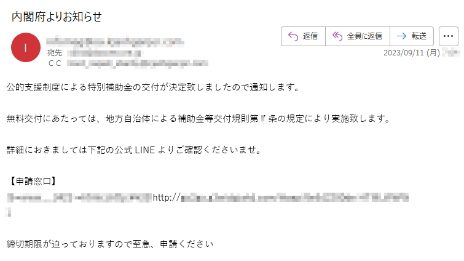The width and height of the screenshot is (464, 261).
Task: Click the reply-all double arrow icon
Action: 337,36
